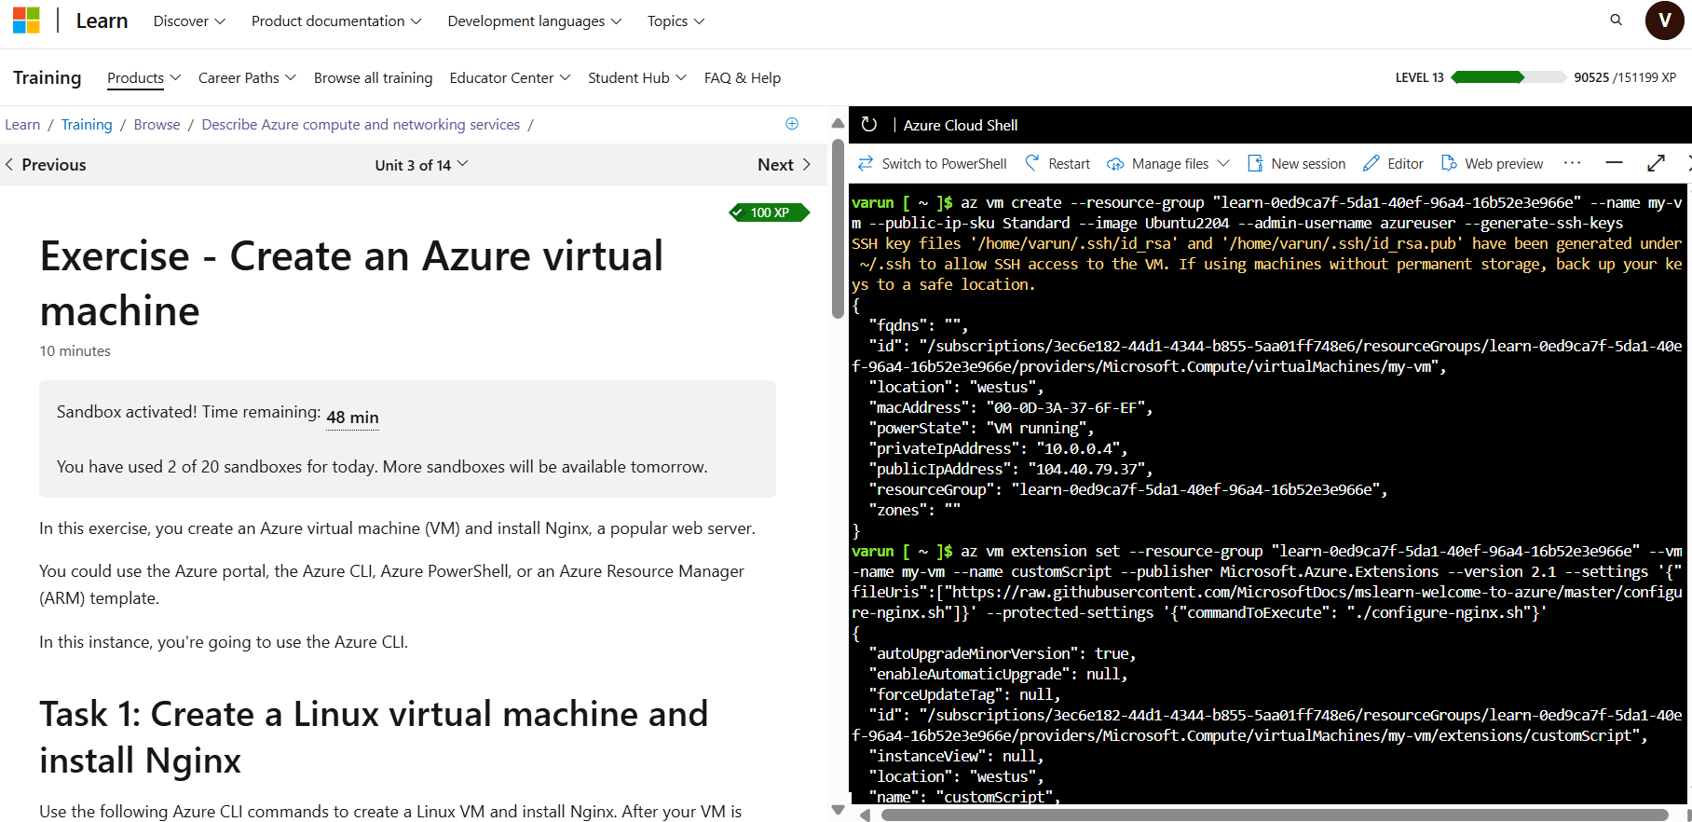Expand the Unit 3 of 14 selector
Image resolution: width=1692 pixels, height=822 pixels.
[x=421, y=165]
